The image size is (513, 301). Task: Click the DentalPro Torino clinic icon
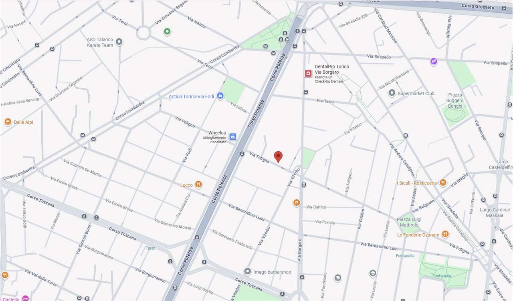[308, 73]
